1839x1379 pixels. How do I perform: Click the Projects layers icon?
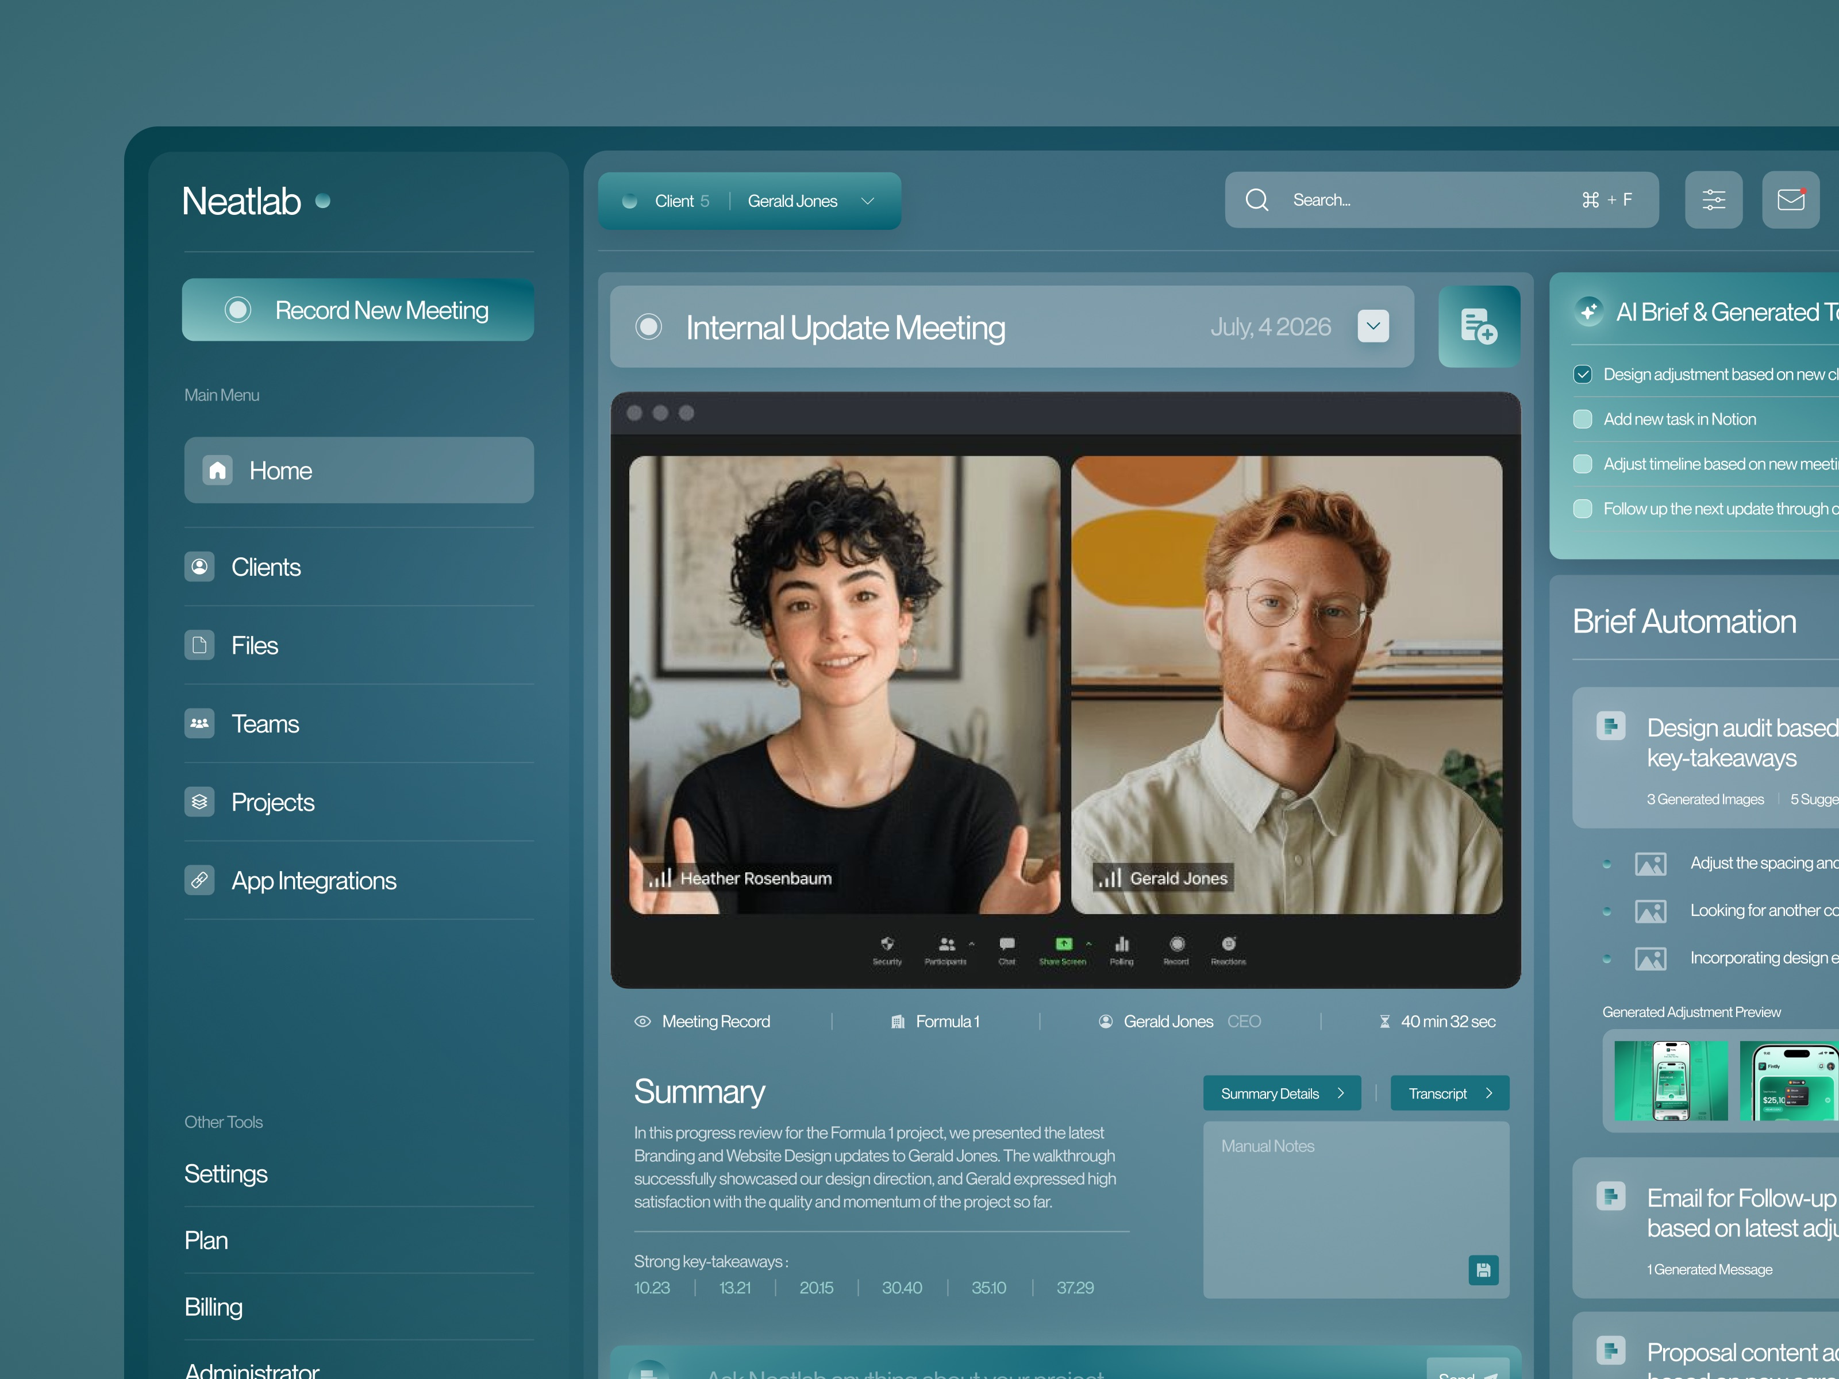point(199,802)
